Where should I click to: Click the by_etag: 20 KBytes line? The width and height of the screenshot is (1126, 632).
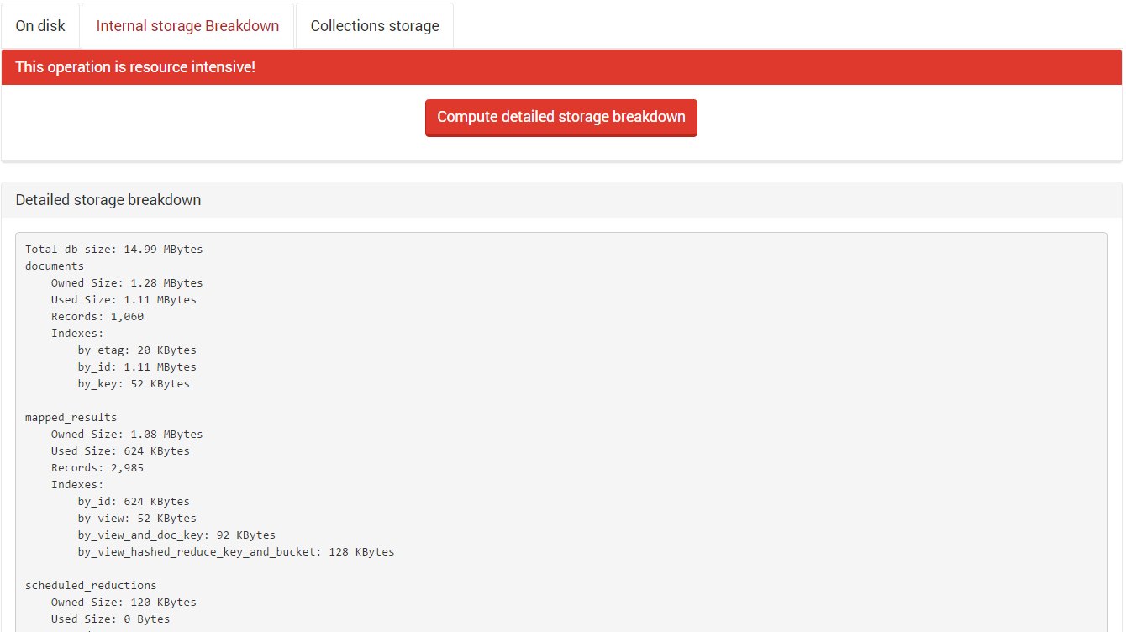tap(137, 350)
